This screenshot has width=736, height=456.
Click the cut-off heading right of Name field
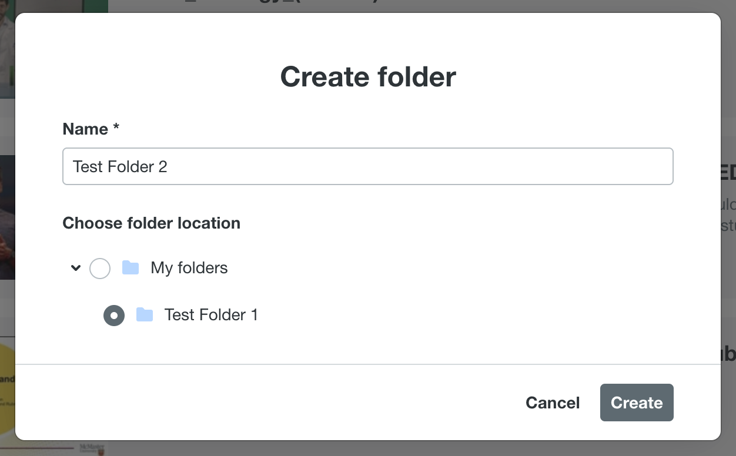[728, 173]
